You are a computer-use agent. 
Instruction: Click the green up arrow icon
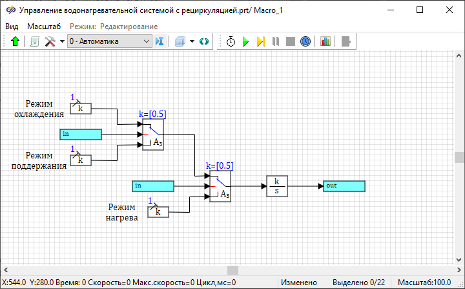(15, 41)
